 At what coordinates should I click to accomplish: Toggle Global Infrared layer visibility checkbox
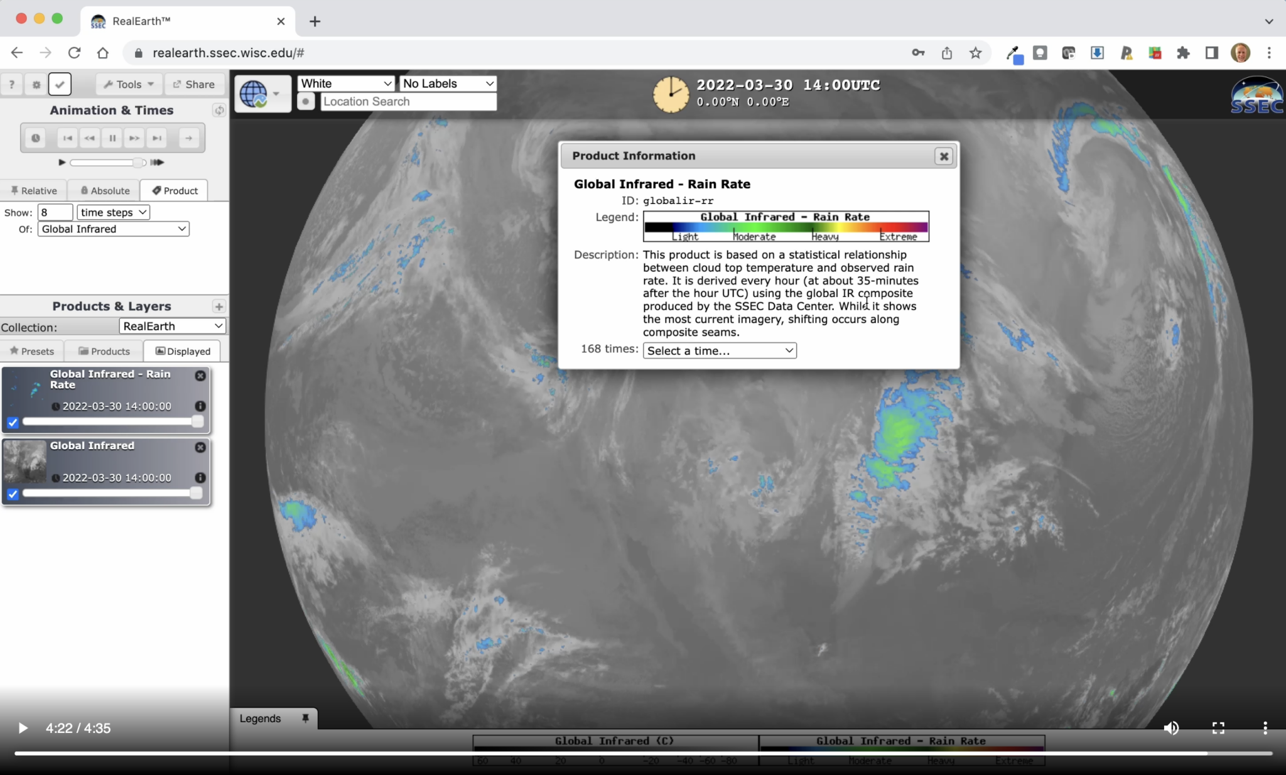(13, 494)
